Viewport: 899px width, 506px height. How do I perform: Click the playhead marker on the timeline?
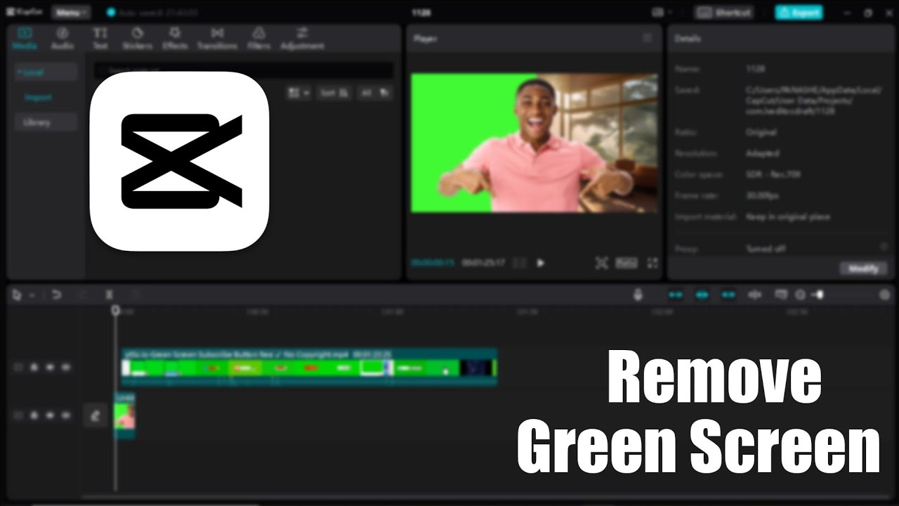coord(116,310)
